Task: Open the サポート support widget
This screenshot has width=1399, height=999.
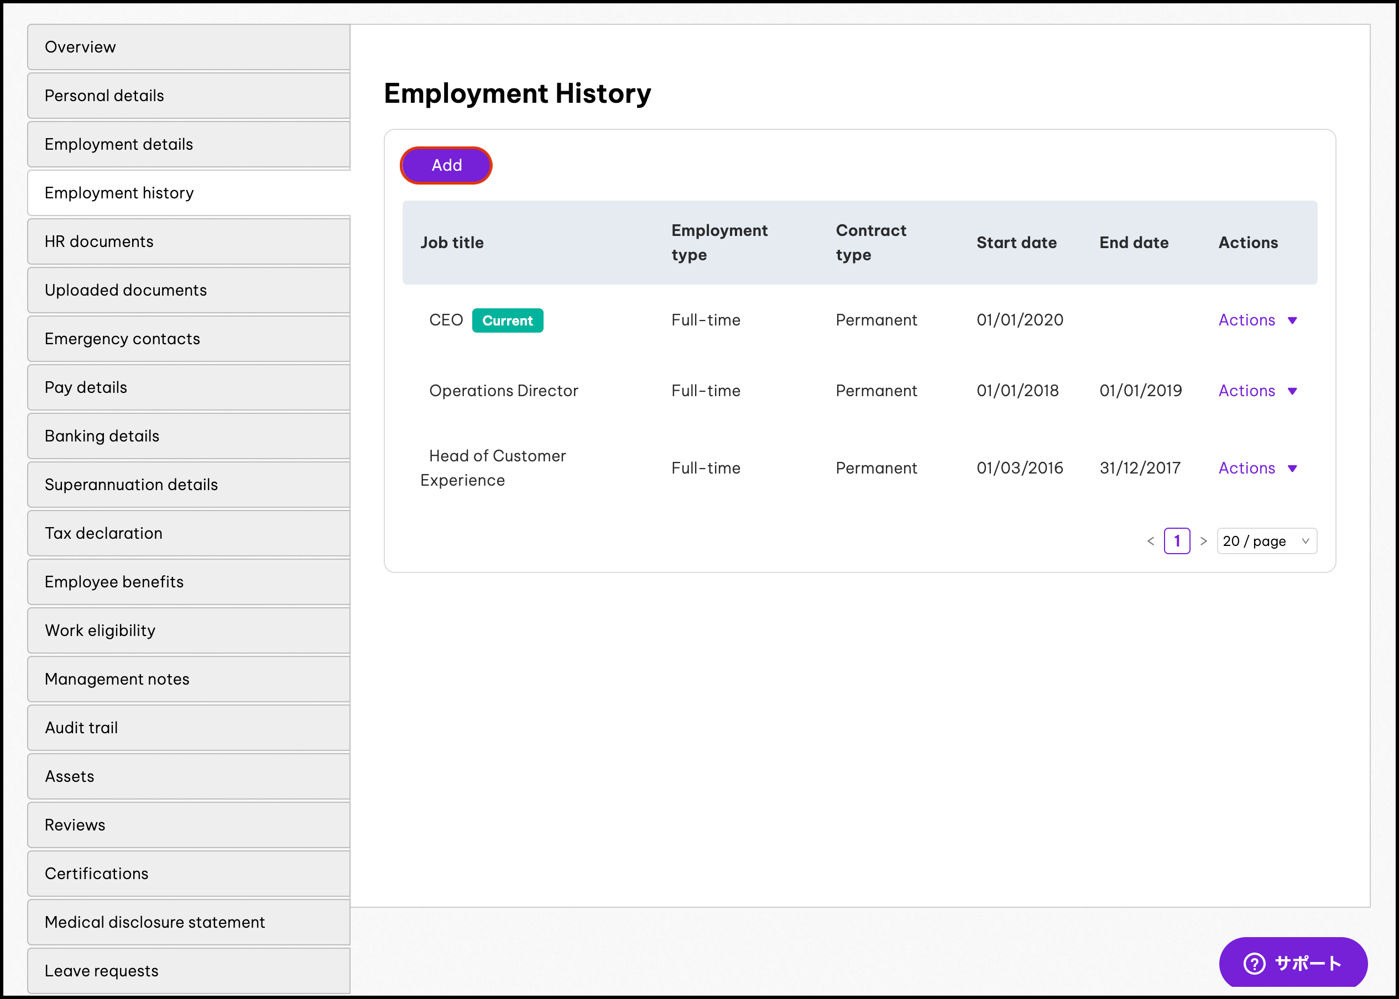Action: pyautogui.click(x=1293, y=963)
